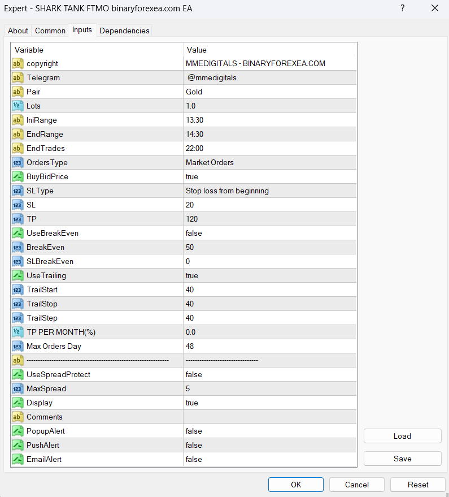Click the string icon beside copyright variable
This screenshot has width=449, height=497.
18,64
